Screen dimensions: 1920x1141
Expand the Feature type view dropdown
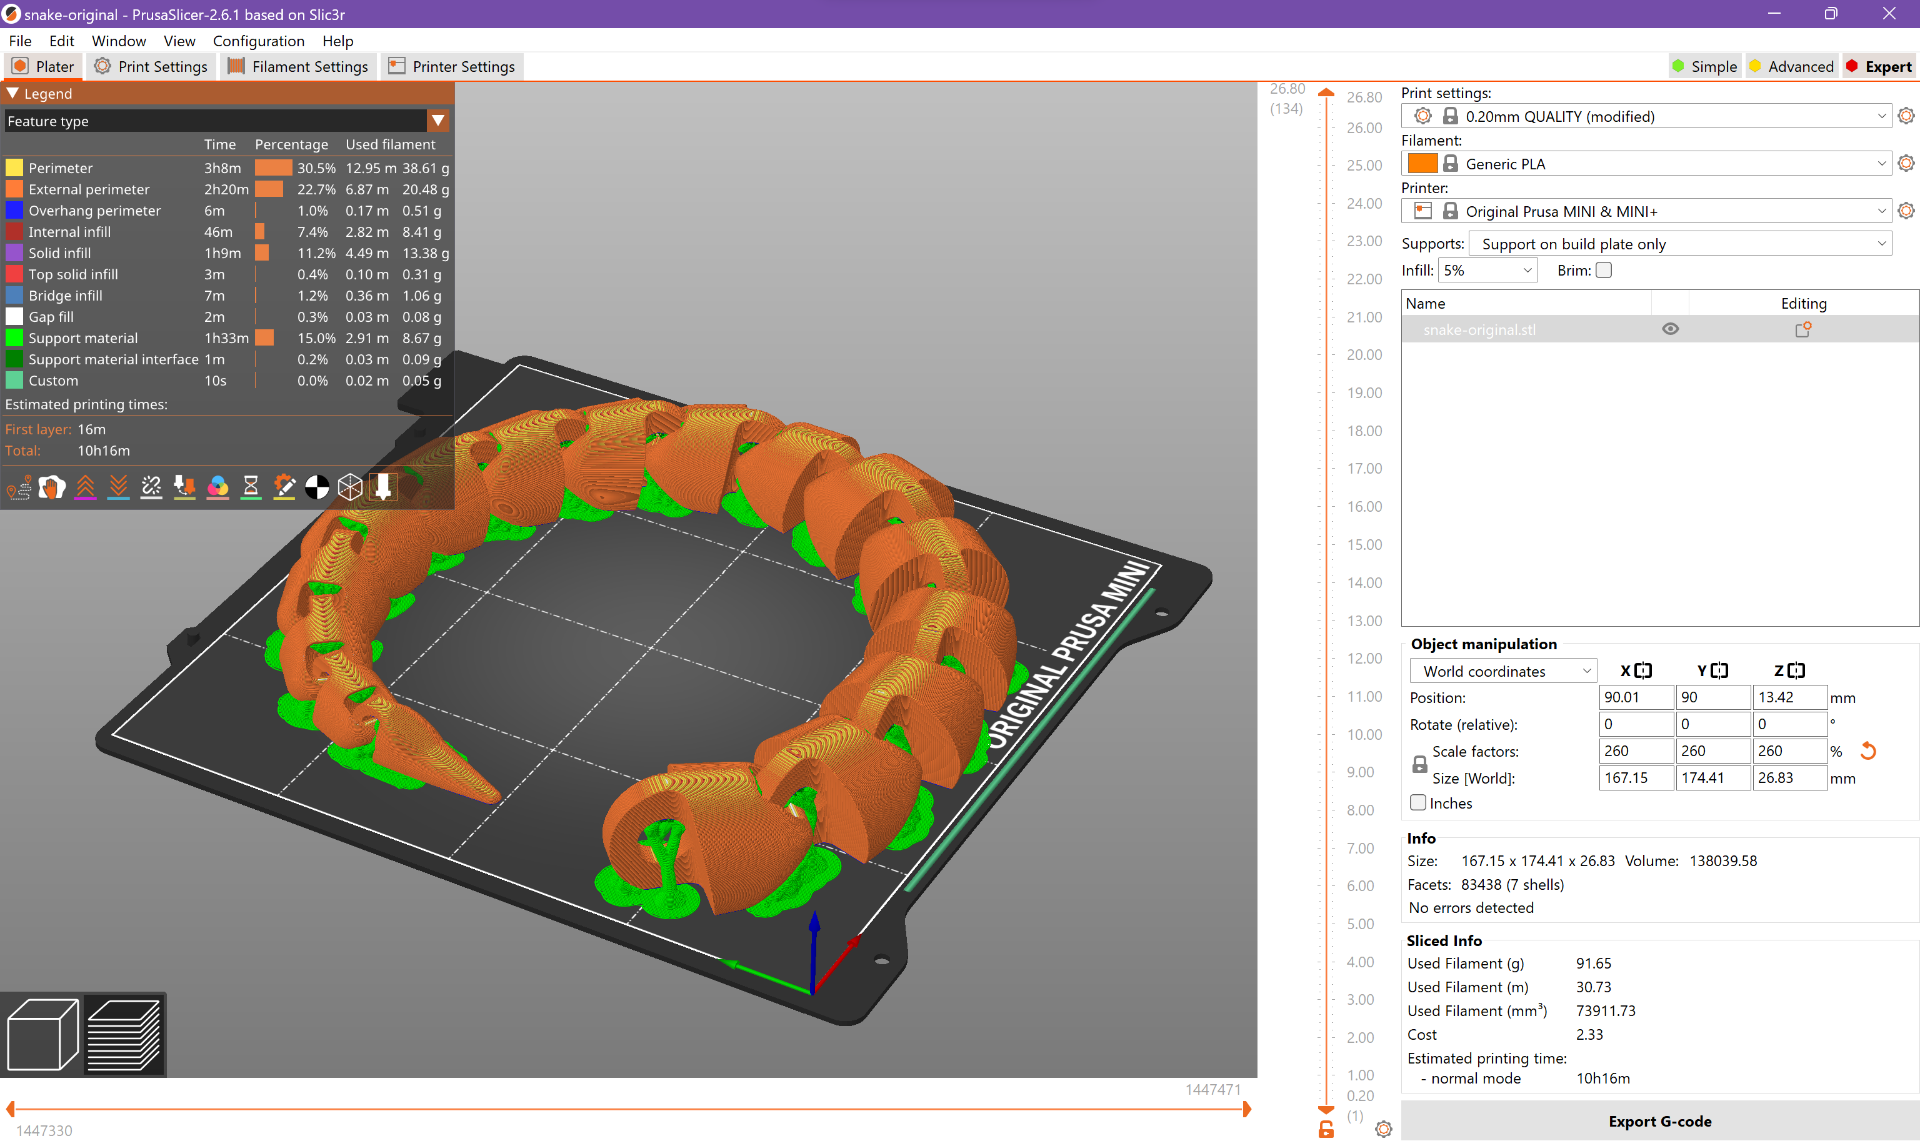pos(438,121)
